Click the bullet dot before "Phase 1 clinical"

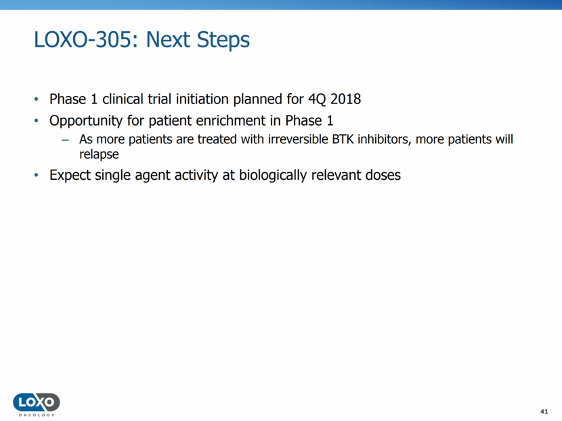[x=37, y=100]
